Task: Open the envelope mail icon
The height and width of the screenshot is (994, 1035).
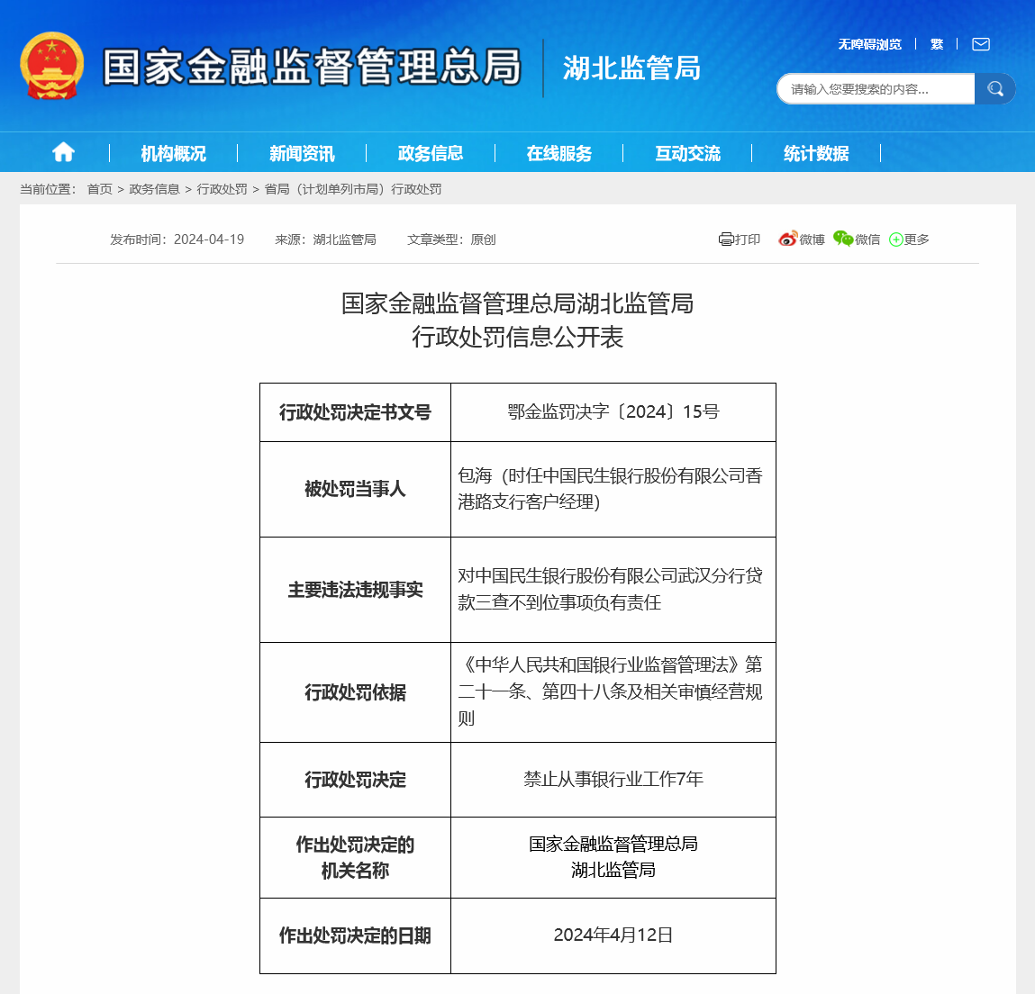Action: pos(981,44)
